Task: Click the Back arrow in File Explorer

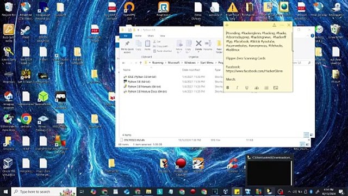Action: 124,63
